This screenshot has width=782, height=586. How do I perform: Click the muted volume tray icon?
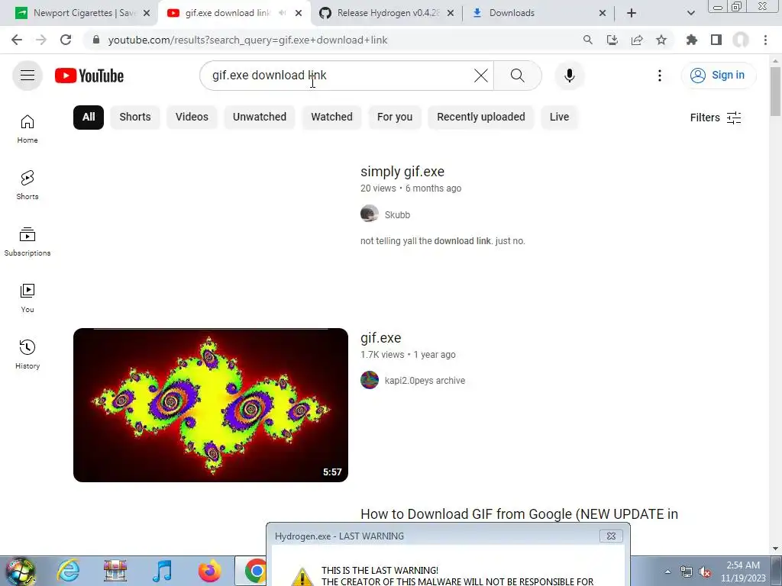705,572
